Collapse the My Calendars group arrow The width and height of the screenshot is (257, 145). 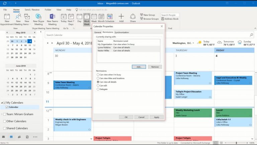click(x=2, y=103)
